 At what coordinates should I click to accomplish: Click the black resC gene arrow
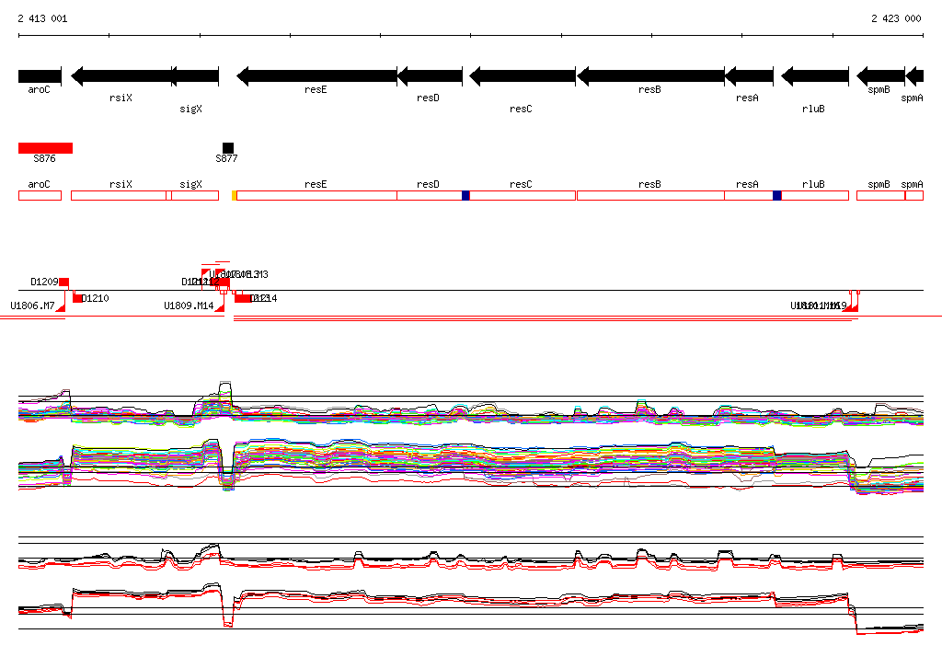point(523,76)
